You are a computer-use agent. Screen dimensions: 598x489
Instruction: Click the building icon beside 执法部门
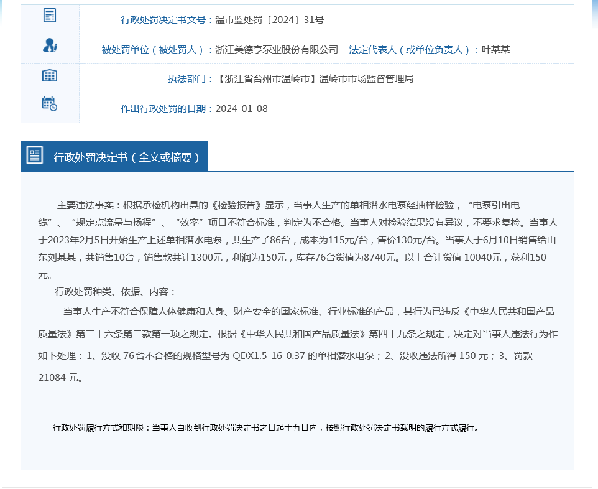[x=50, y=75]
